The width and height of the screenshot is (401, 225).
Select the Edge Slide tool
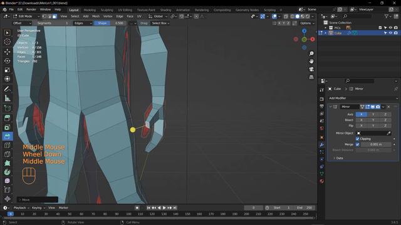click(7, 190)
